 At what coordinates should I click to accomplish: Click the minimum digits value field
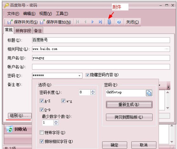pos(48,123)
